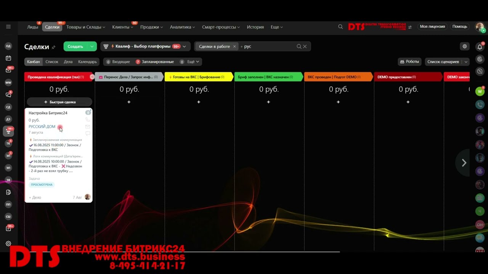This screenshot has width=488, height=274.
Task: Switch to the Дела view
Action: click(68, 62)
